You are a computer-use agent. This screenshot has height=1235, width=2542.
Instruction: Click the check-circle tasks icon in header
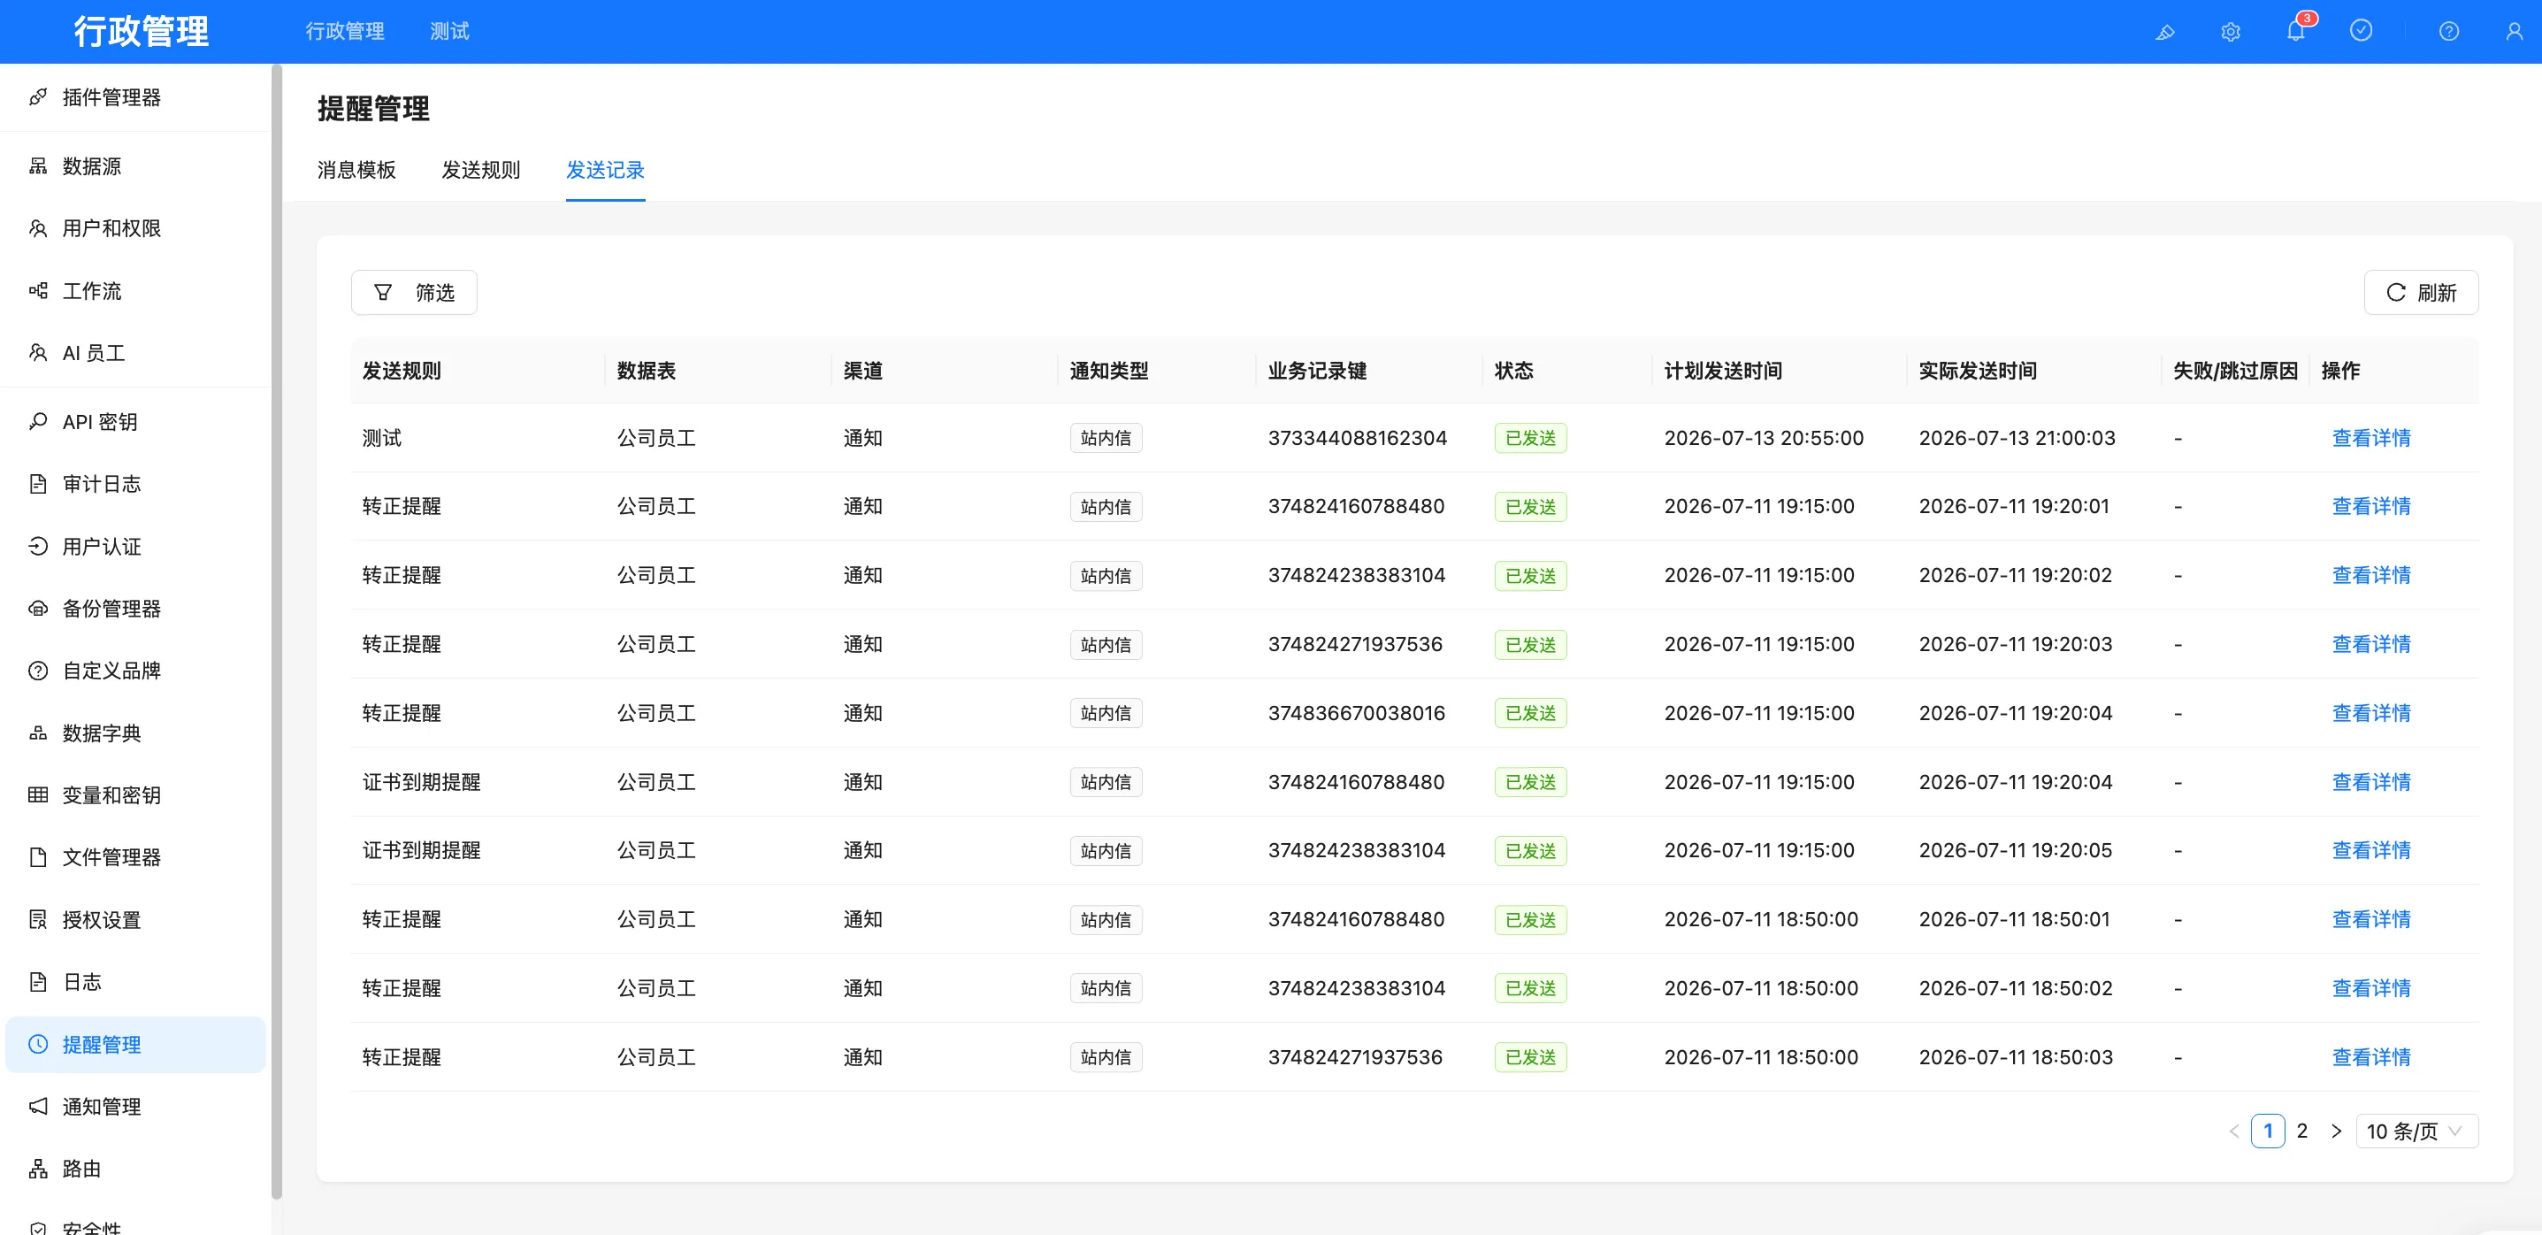point(2361,31)
